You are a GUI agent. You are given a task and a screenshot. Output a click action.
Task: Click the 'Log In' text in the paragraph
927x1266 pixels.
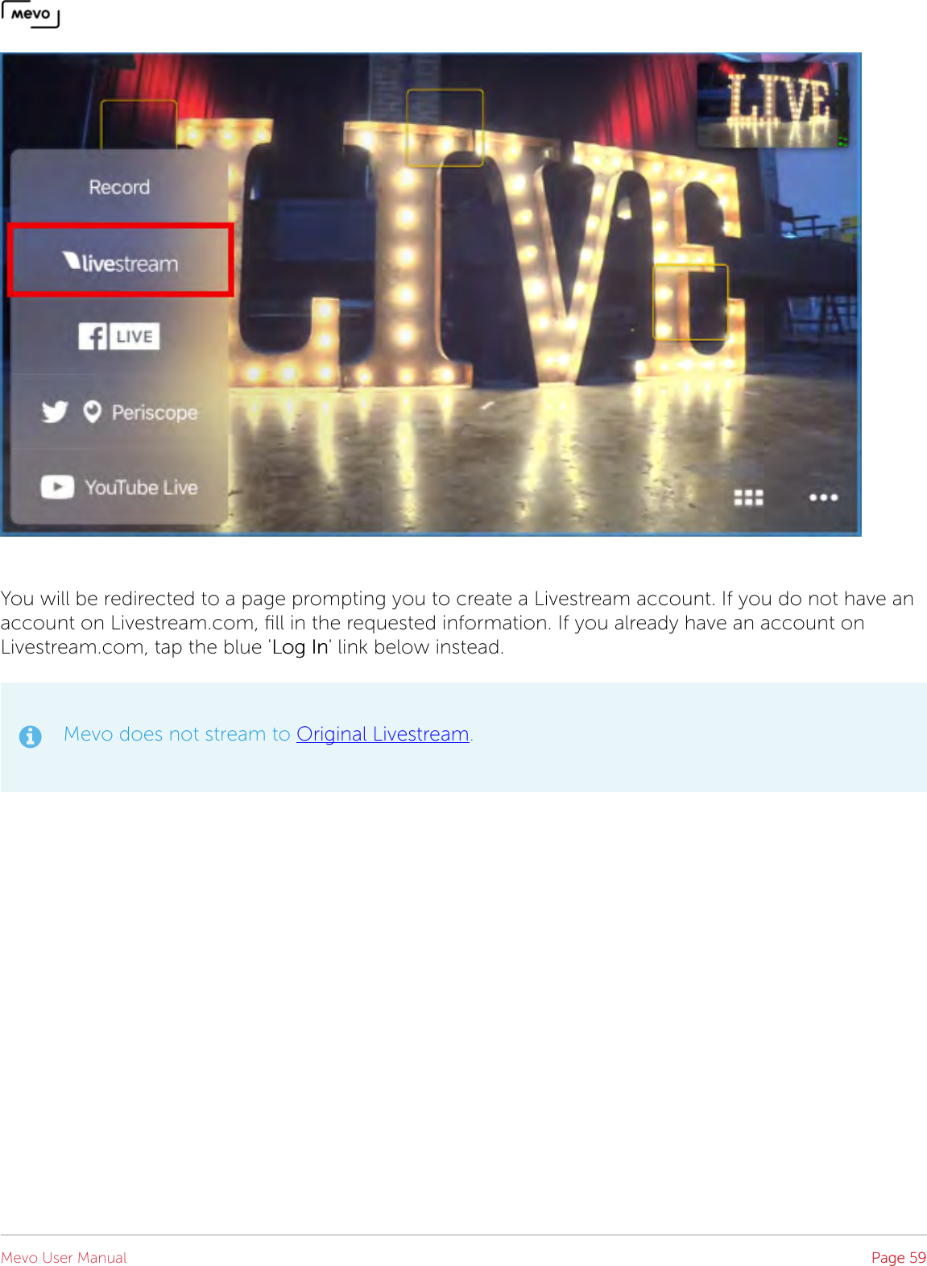pos(300,647)
